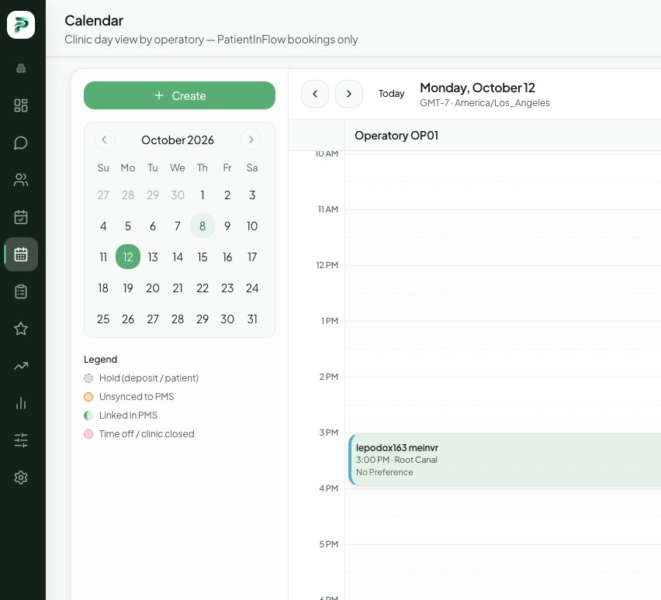
Task: Select the active calendar grid sidebar icon
Action: (21, 254)
